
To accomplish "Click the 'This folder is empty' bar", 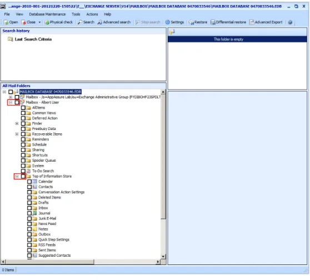I will coord(237,39).
